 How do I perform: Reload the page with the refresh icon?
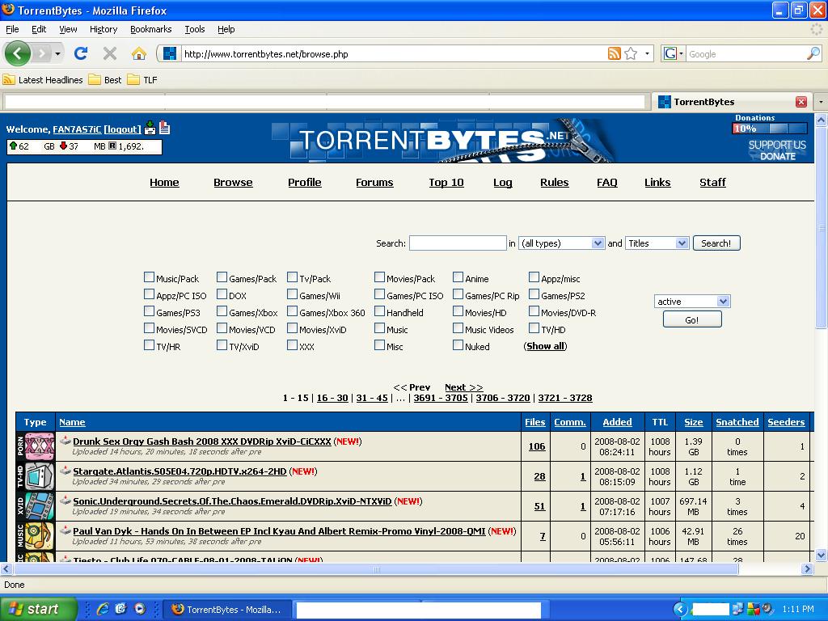[81, 53]
